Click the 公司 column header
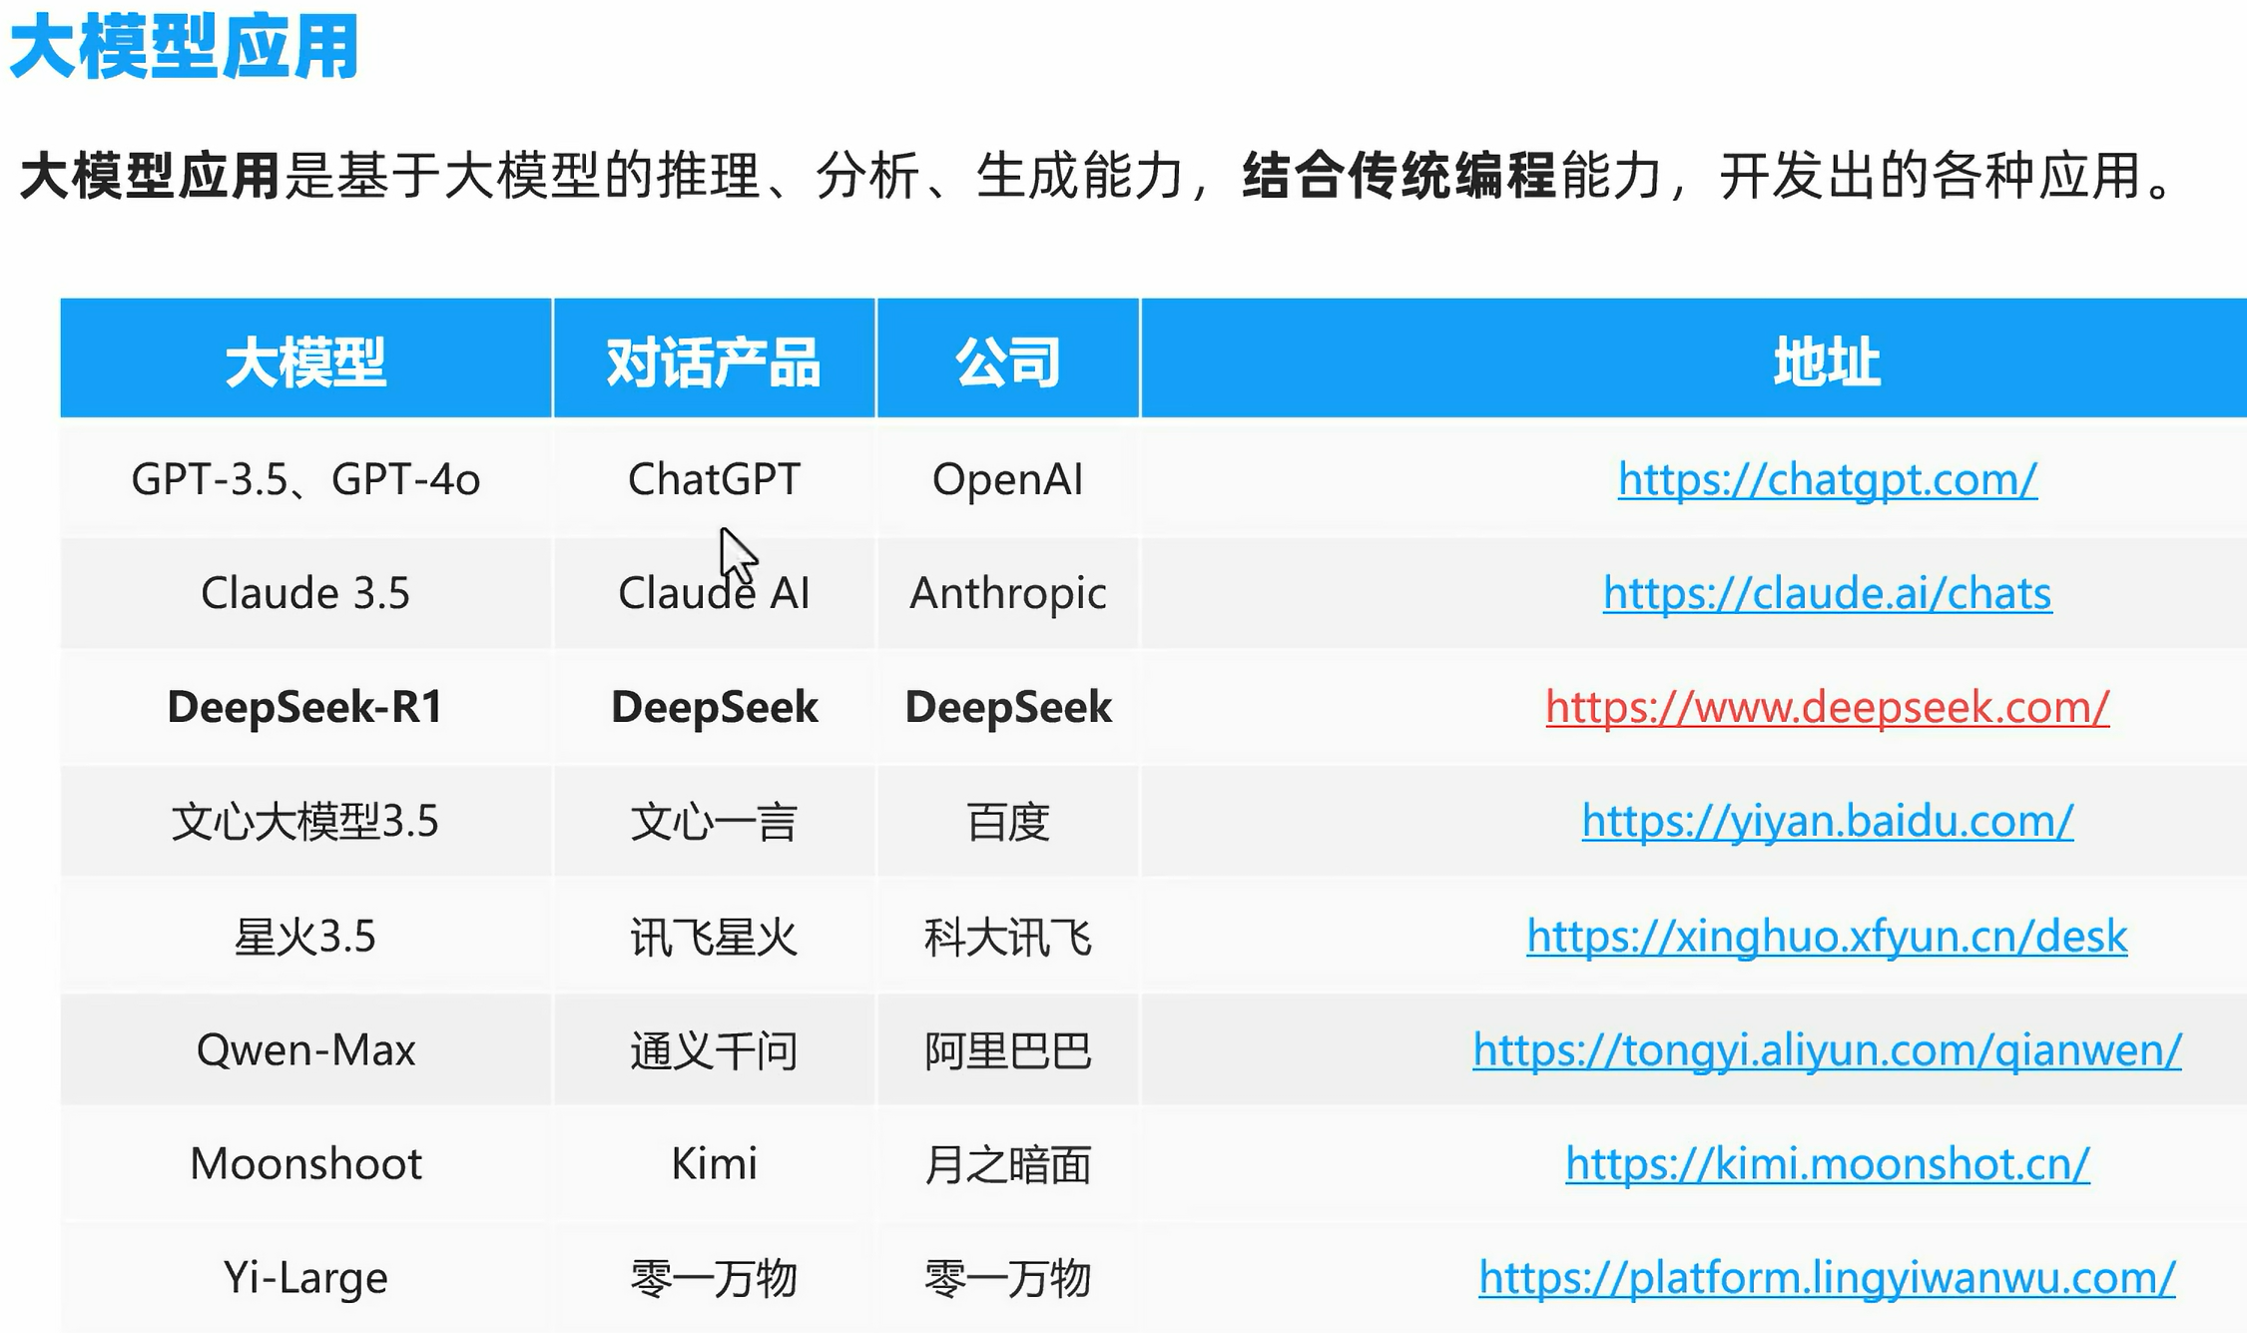Image resolution: width=2247 pixels, height=1333 pixels. tap(1007, 361)
